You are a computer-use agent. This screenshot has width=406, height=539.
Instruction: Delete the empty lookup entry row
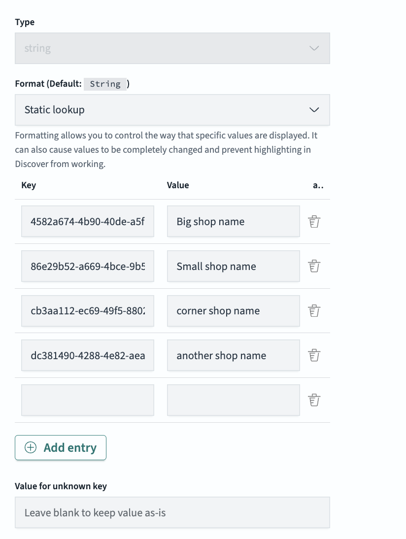[x=314, y=400]
